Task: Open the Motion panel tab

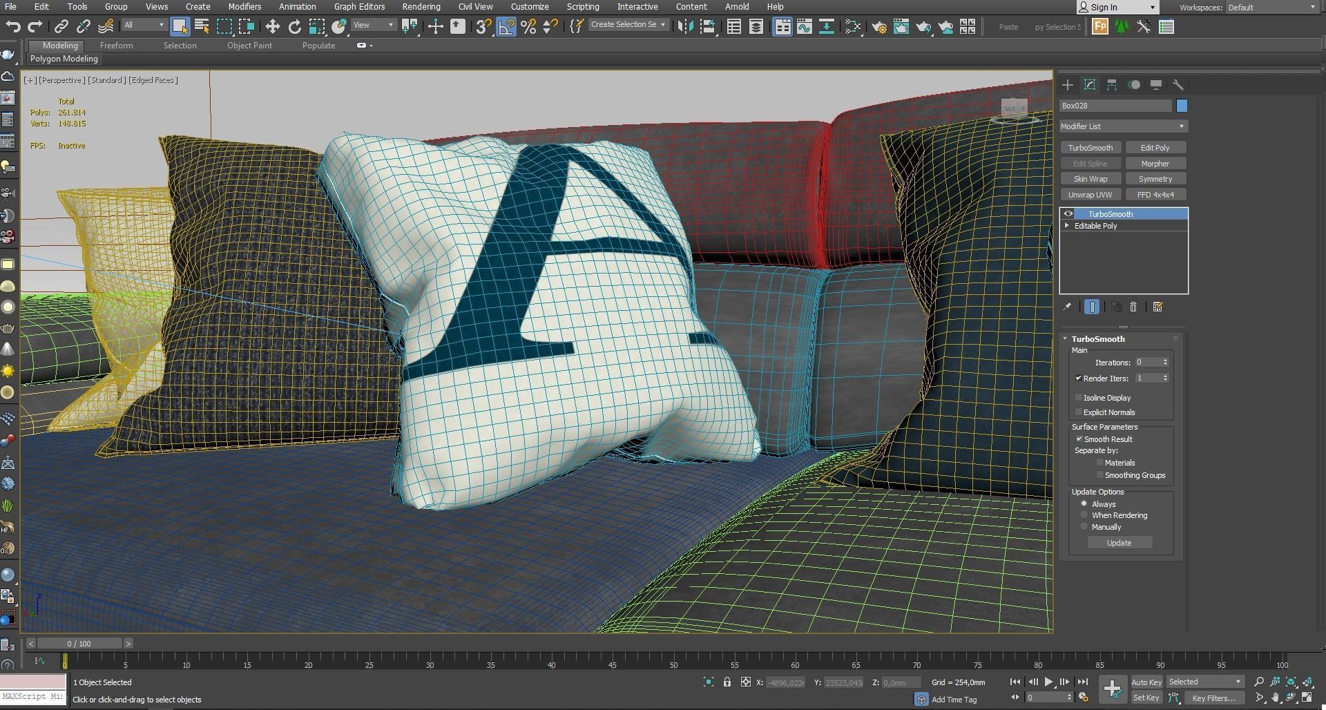Action: point(1134,85)
